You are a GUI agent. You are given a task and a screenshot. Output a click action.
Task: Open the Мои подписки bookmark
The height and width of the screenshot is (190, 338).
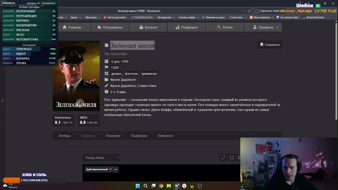coord(262,17)
